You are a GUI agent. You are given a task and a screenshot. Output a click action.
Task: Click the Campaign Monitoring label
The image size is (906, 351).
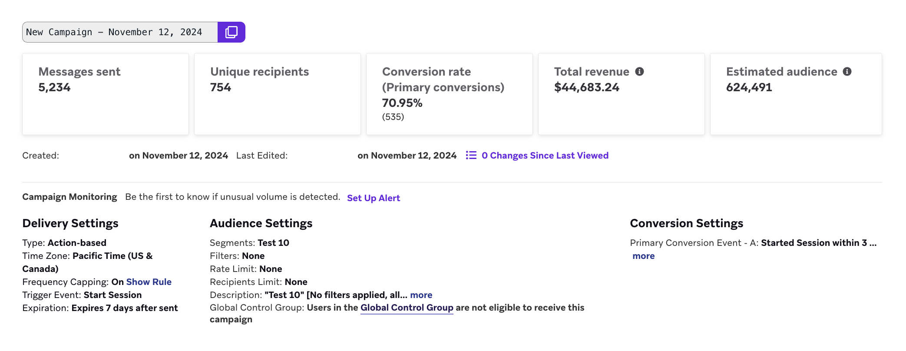(x=69, y=197)
